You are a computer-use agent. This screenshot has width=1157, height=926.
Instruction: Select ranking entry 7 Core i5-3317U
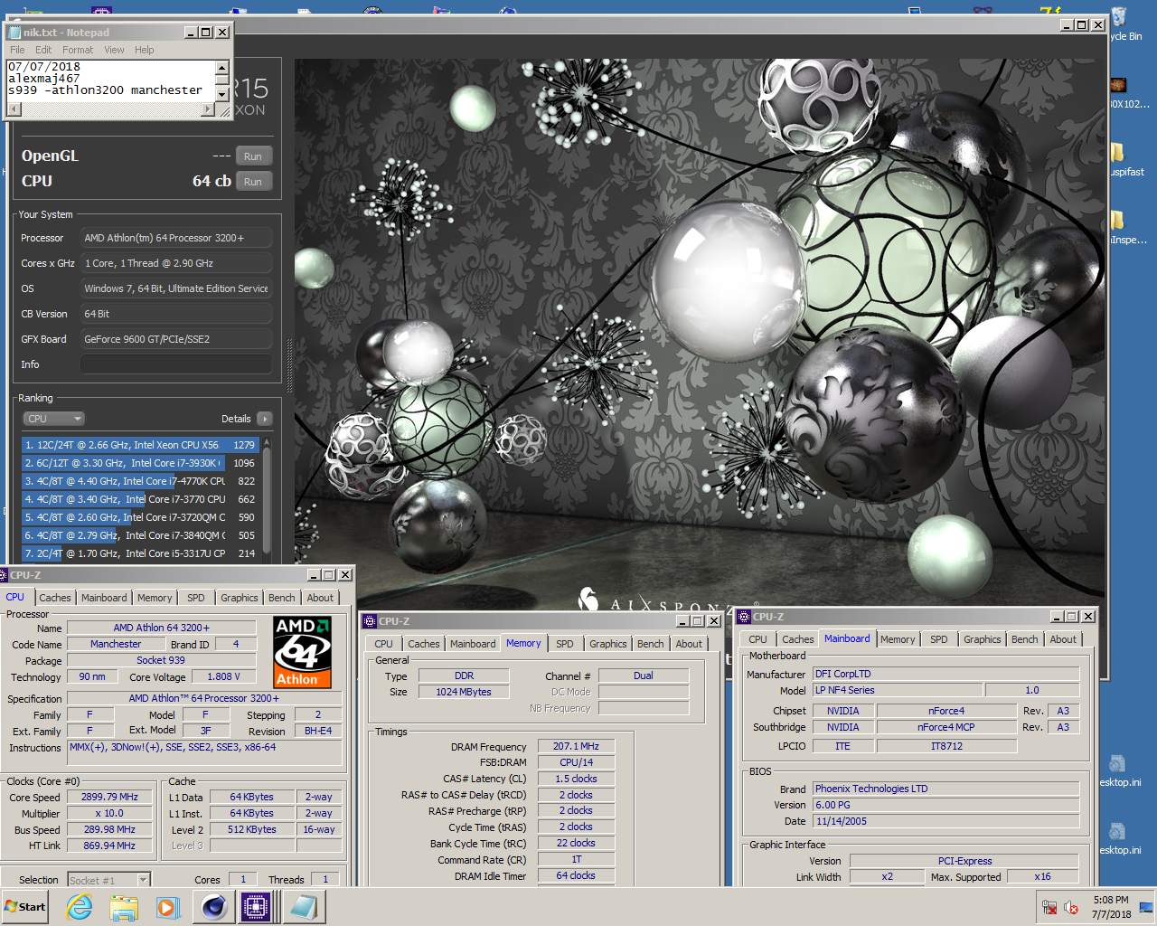click(140, 553)
